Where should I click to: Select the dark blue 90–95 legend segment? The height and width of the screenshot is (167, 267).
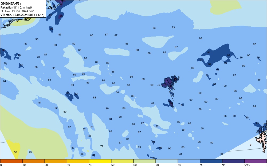tap(211, 161)
